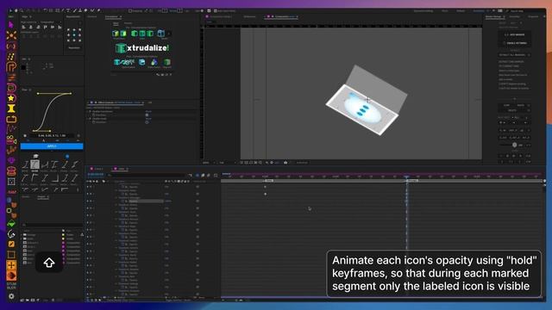Toggle the checked checkbox in Effect Controls
This screenshot has width=552, height=310.
tap(147, 115)
